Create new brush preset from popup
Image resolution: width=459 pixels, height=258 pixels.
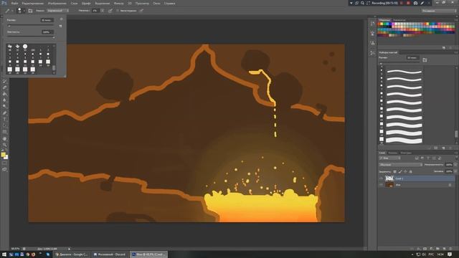[x=60, y=26]
